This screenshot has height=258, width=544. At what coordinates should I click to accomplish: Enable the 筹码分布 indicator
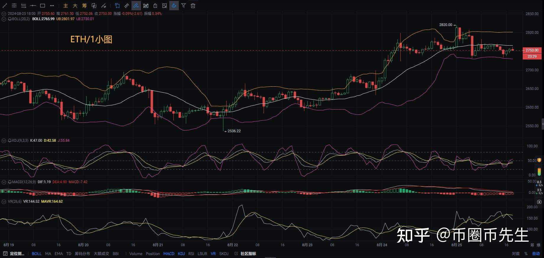pyautogui.click(x=82, y=254)
